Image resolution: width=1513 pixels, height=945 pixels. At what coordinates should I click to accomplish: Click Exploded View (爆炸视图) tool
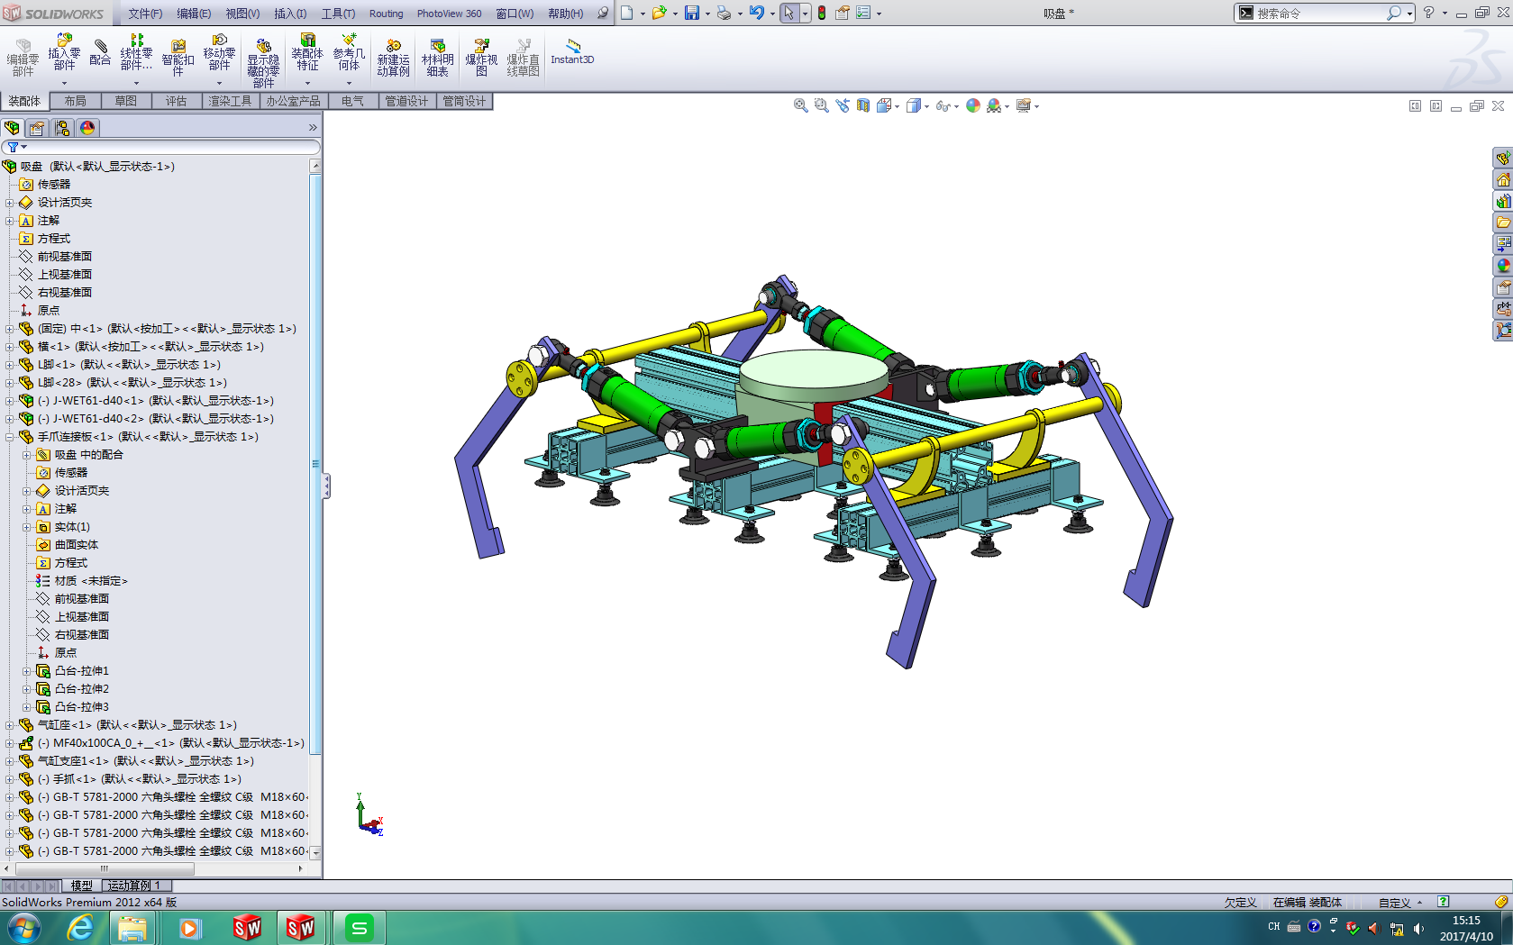(x=481, y=59)
